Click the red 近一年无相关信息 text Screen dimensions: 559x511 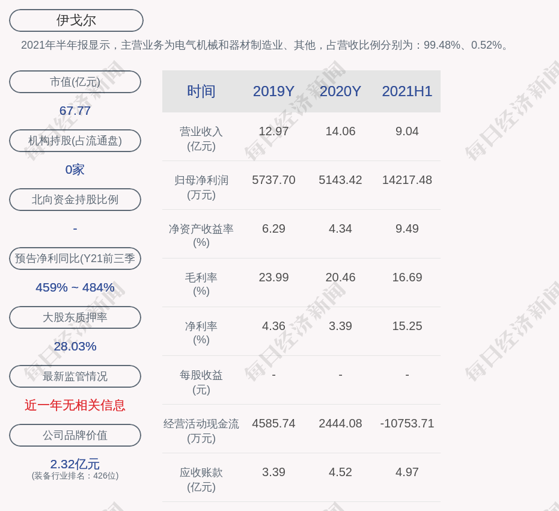[75, 405]
